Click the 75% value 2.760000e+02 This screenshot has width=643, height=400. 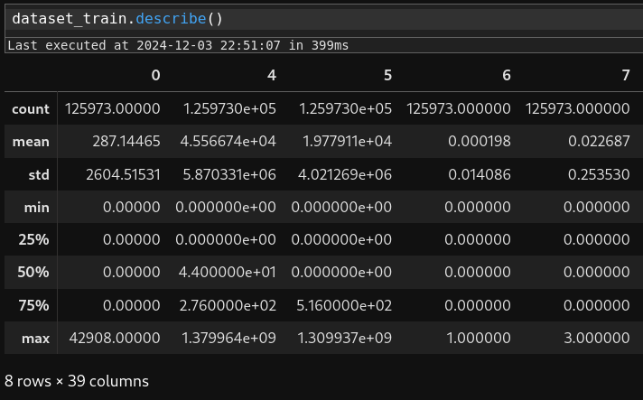click(x=228, y=305)
